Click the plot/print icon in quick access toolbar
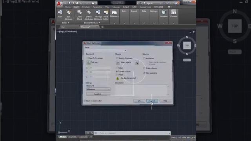Viewport: 251px width, 141px height. (77, 3)
